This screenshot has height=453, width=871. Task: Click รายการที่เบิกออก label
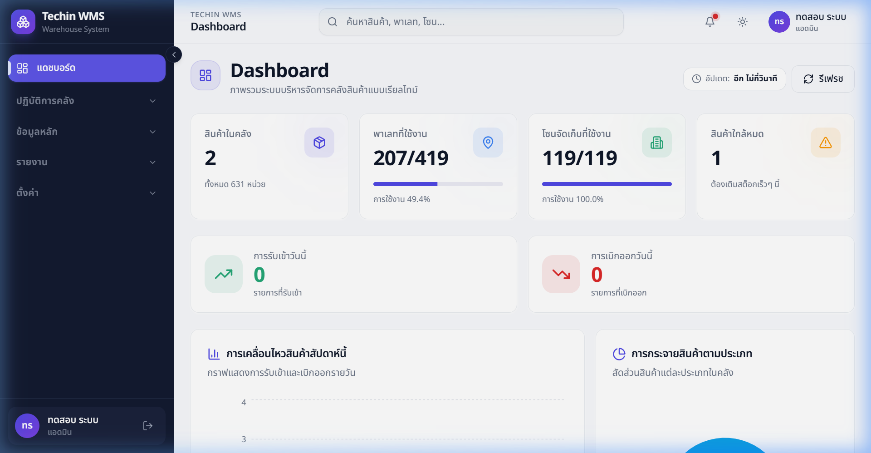[x=619, y=293]
